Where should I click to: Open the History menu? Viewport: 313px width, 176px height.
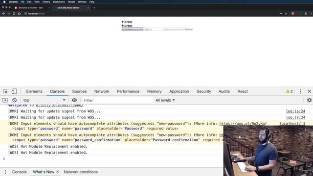click(46, 2)
